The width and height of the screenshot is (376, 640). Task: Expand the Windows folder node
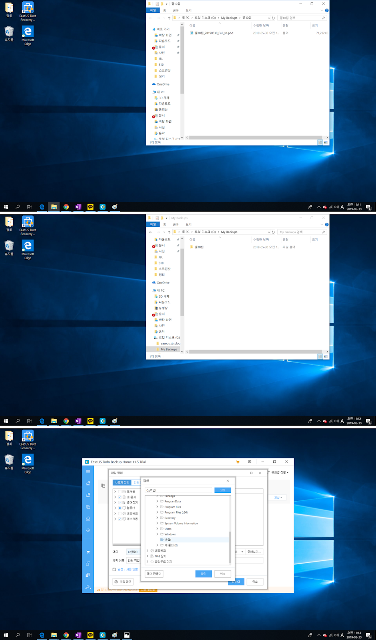pos(157,534)
